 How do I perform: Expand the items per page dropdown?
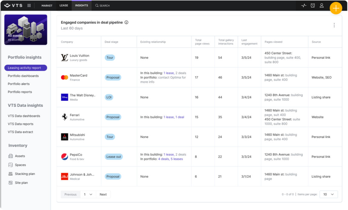(x=329, y=194)
